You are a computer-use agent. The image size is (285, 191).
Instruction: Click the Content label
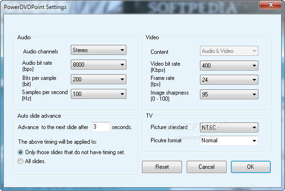point(160,52)
